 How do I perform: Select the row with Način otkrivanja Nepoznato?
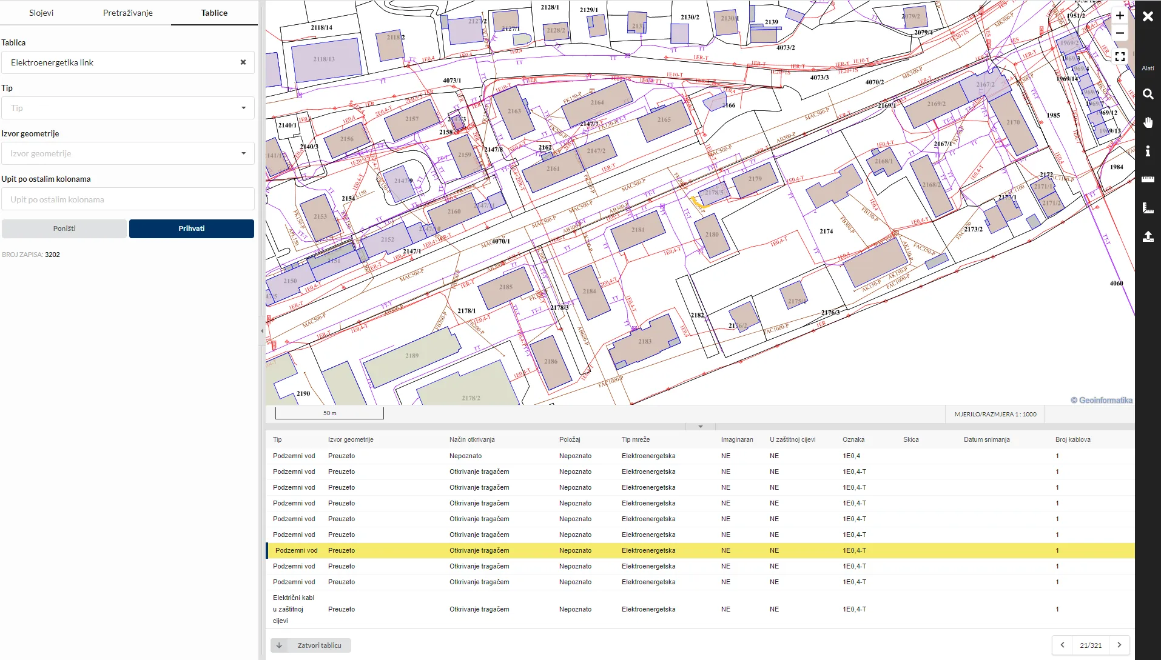pos(700,456)
